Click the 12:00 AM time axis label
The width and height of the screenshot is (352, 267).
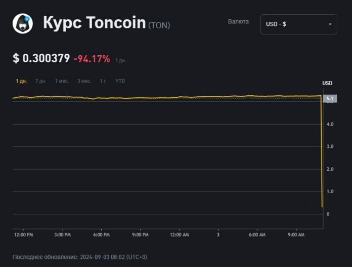pos(179,235)
